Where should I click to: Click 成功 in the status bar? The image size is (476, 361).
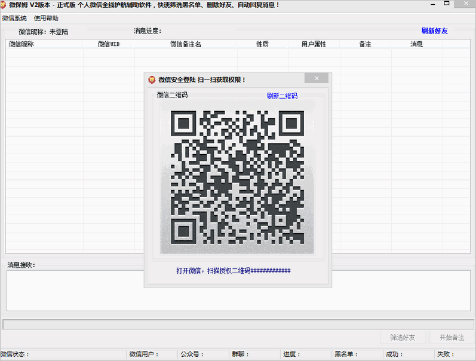(394, 354)
